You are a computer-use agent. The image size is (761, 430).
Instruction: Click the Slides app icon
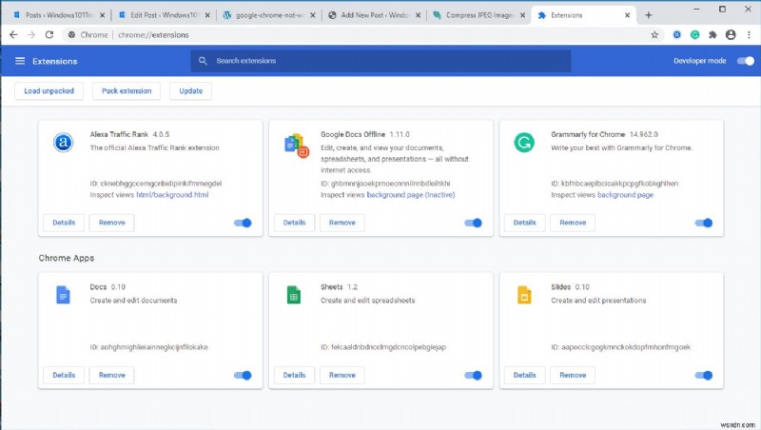pyautogui.click(x=524, y=295)
